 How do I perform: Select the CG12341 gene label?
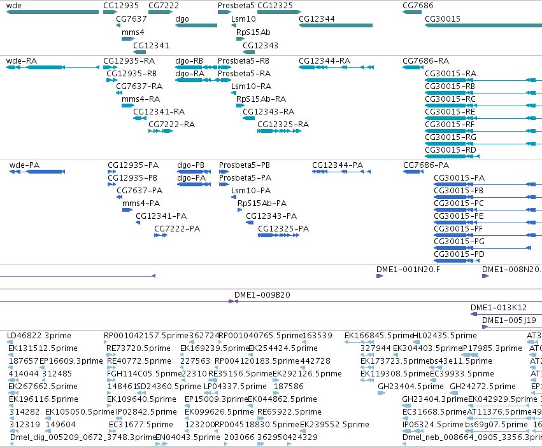[152, 46]
